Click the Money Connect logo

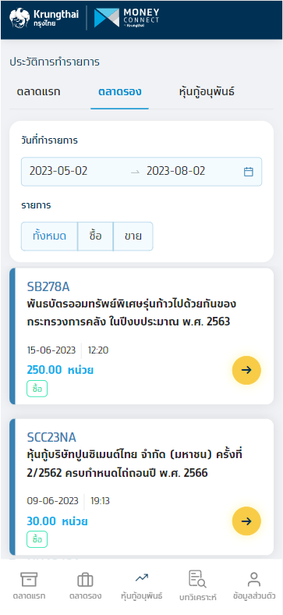126,19
